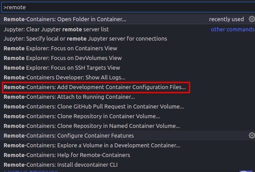Select Attach to Running Container command
The image size is (255, 172).
[127, 97]
